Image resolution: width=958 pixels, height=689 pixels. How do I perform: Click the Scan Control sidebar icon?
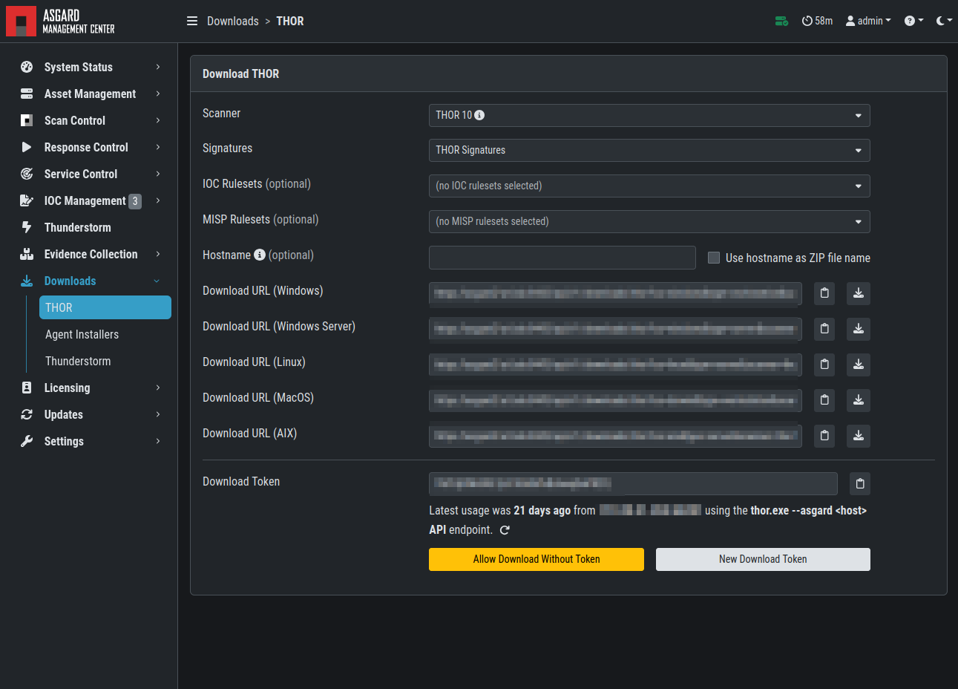[27, 120]
